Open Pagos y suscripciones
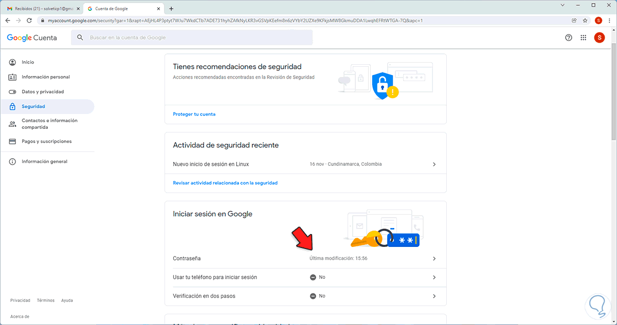This screenshot has height=325, width=617. [47, 141]
